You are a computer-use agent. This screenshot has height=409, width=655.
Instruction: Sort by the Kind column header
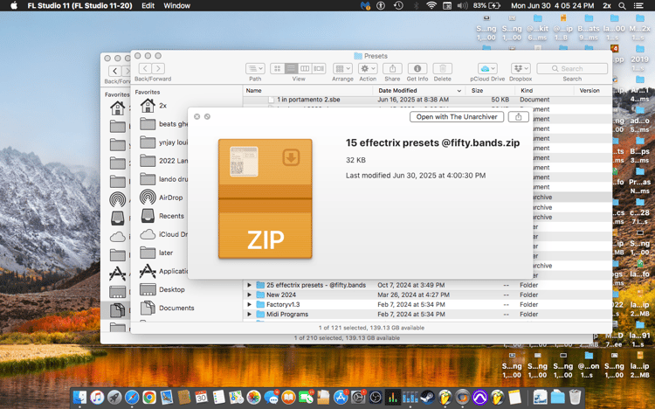(544, 90)
